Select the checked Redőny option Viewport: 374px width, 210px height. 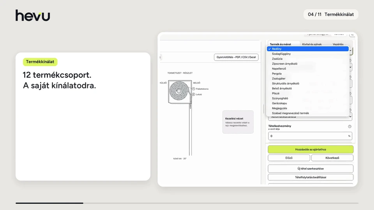tap(308, 49)
